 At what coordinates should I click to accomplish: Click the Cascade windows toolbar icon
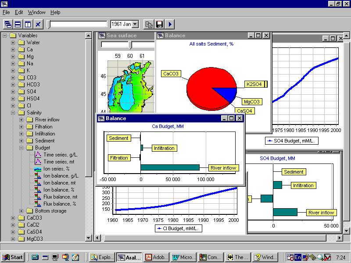[x=8, y=24]
